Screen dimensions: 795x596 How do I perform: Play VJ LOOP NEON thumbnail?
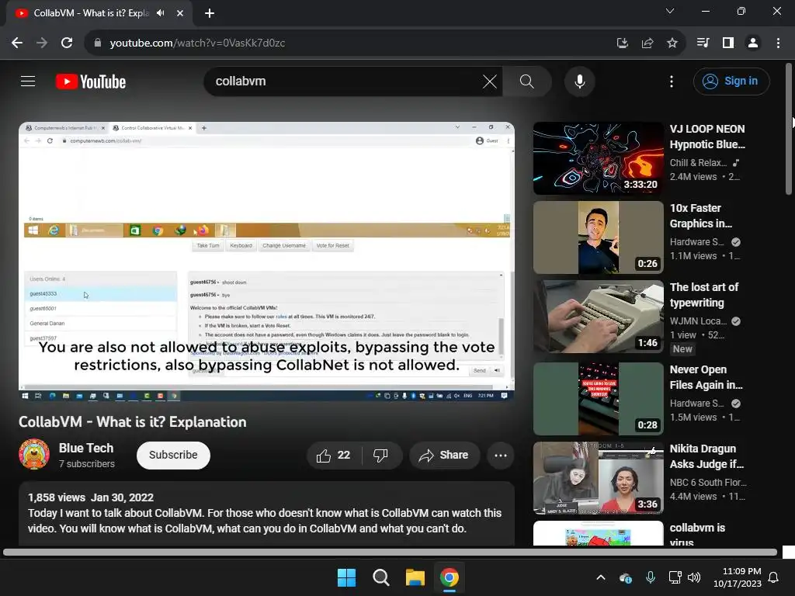coord(599,158)
